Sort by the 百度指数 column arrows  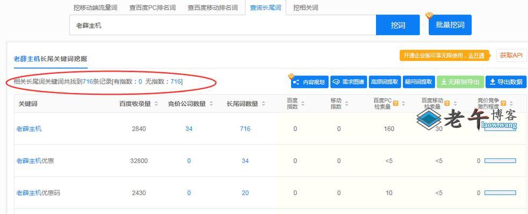pos(303,104)
